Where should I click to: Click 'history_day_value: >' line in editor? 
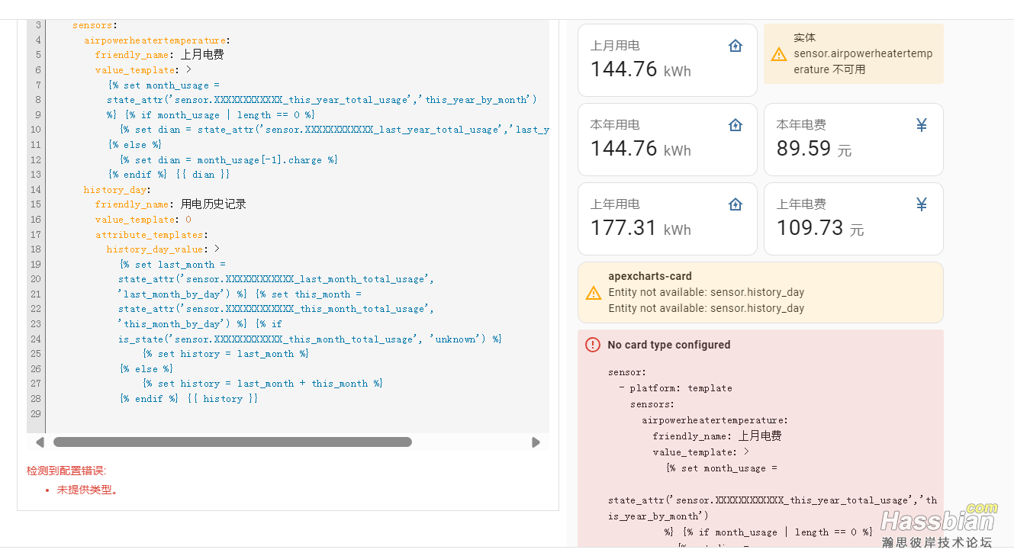tap(163, 249)
